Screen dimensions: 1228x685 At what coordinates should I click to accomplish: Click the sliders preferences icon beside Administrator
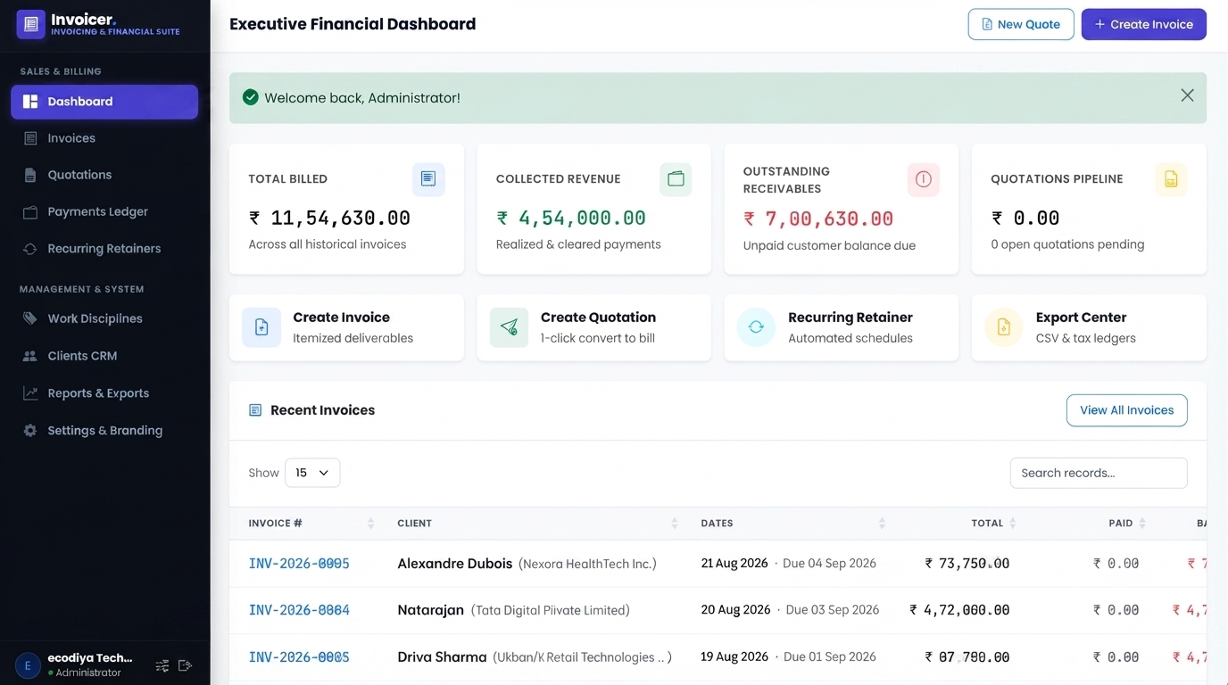[162, 665]
